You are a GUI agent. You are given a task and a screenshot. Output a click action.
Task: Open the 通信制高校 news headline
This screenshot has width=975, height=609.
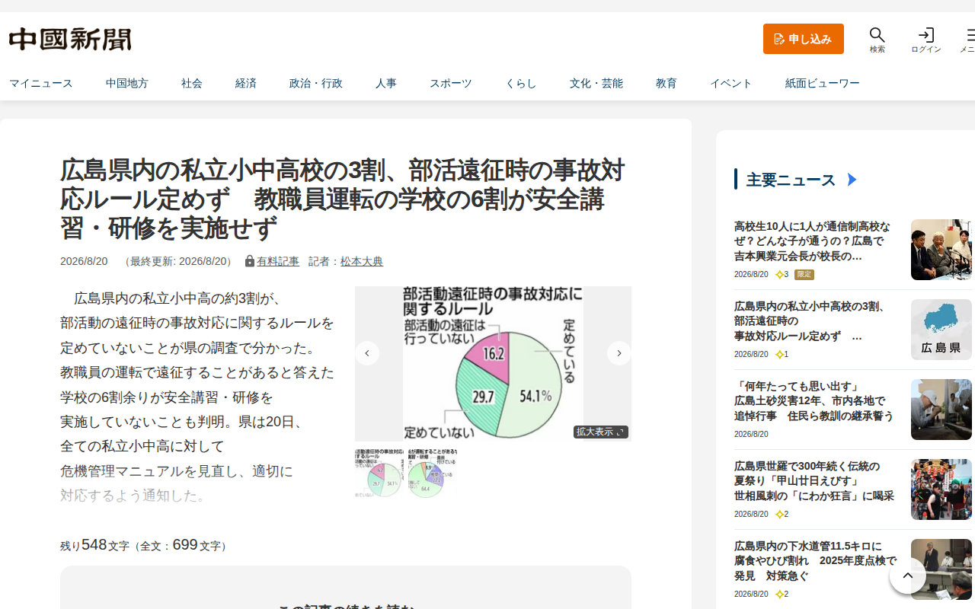click(x=812, y=241)
